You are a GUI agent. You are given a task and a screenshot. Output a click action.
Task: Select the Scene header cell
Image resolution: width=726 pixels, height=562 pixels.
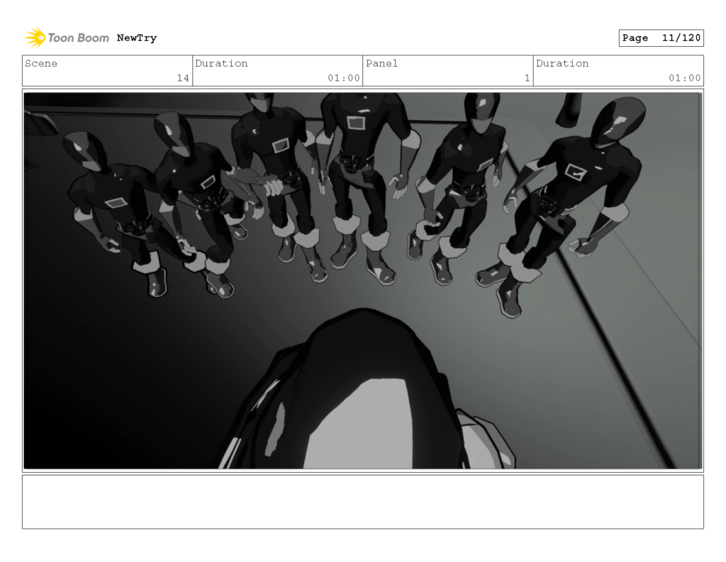pyautogui.click(x=43, y=63)
